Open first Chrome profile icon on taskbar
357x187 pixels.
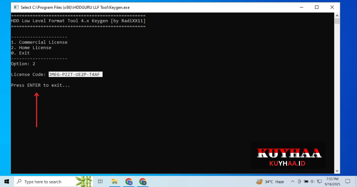tap(129, 181)
